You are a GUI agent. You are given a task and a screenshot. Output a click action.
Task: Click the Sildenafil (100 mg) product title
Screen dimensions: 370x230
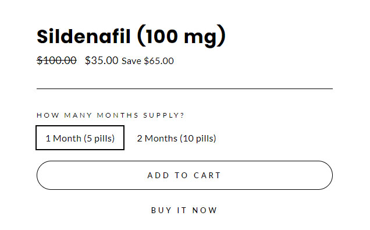tap(131, 36)
